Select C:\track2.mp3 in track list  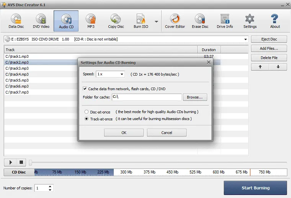click(17, 62)
